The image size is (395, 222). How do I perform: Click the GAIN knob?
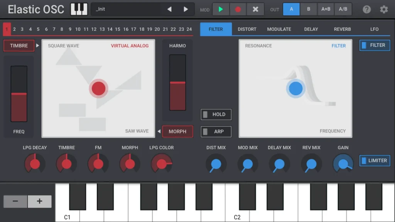click(x=343, y=164)
